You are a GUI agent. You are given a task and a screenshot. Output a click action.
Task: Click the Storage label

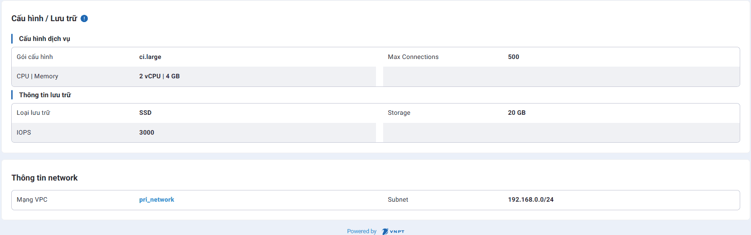tap(399, 113)
